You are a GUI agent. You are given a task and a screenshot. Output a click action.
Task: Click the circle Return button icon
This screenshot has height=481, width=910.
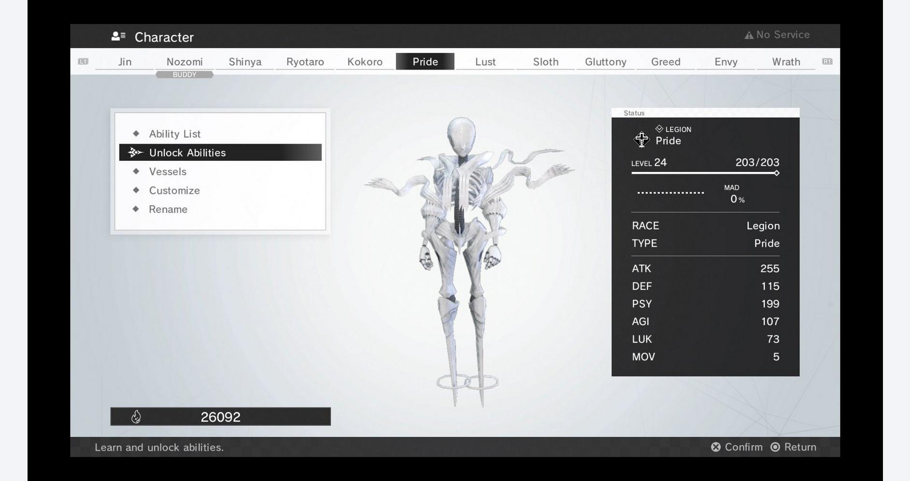(775, 447)
